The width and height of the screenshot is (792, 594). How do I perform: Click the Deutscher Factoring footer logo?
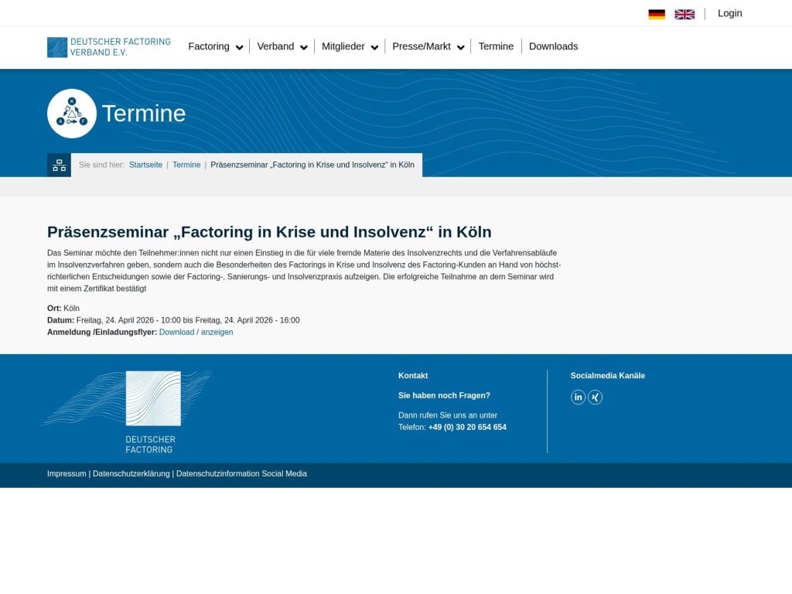click(x=152, y=398)
